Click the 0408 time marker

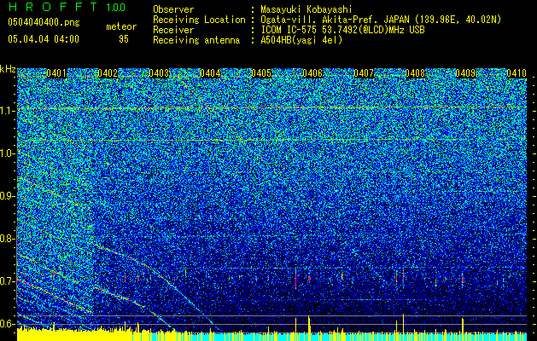pos(415,73)
